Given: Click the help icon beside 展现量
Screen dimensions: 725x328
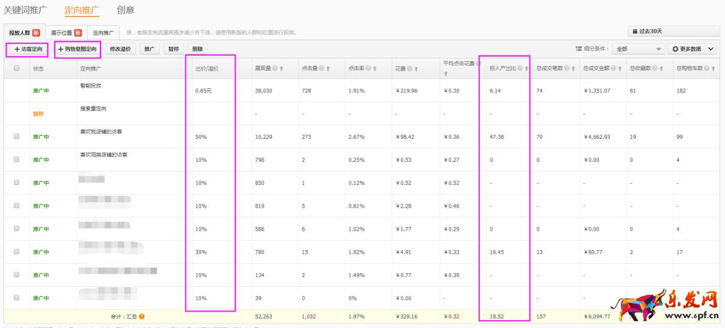Looking at the screenshot, I should point(275,69).
